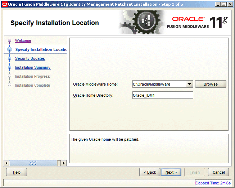Proceed with the Next button
The width and height of the screenshot is (235, 188).
click(171, 172)
